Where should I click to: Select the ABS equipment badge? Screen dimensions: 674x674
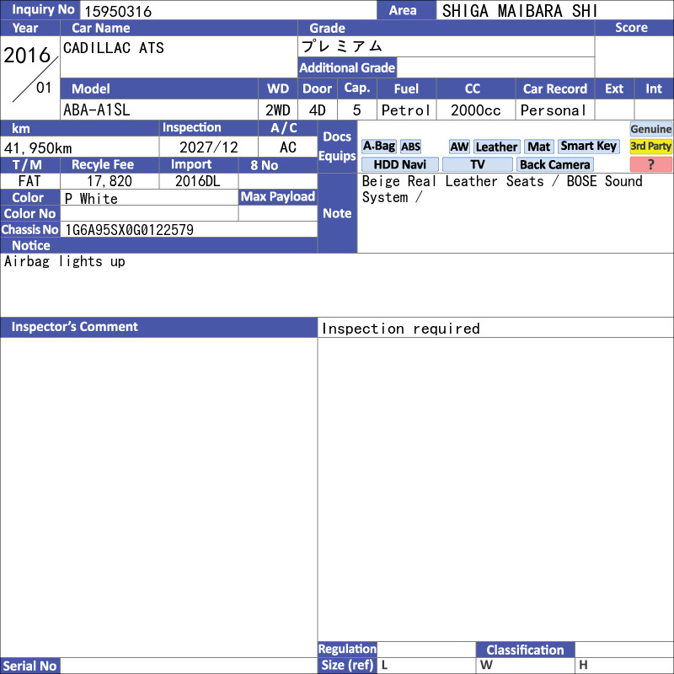pyautogui.click(x=410, y=147)
